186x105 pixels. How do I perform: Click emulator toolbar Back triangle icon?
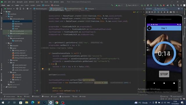click(x=161, y=12)
